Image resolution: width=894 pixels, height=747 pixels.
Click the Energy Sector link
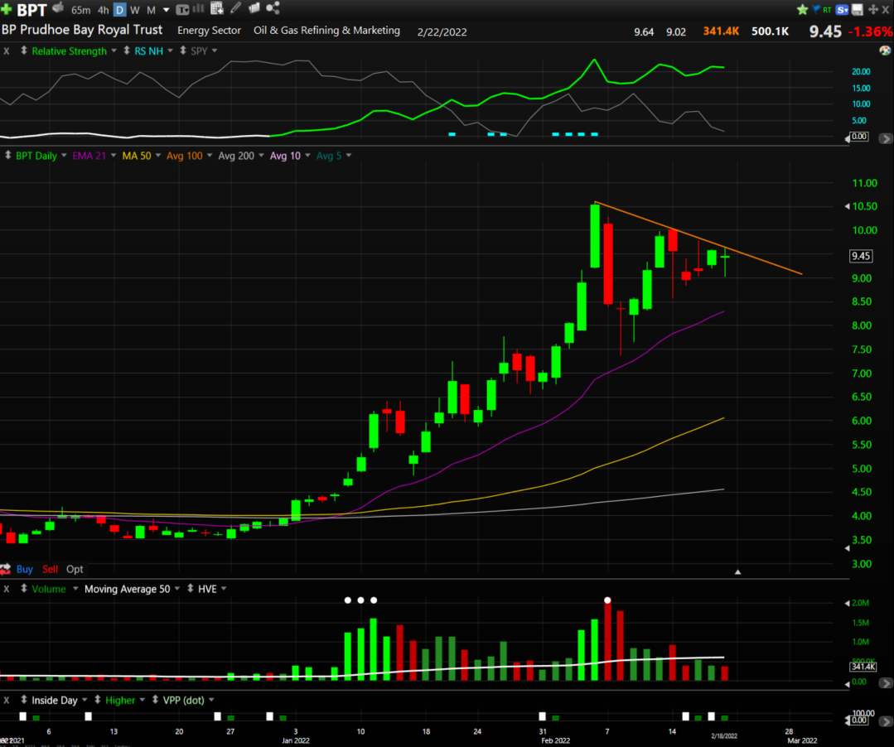(x=210, y=30)
